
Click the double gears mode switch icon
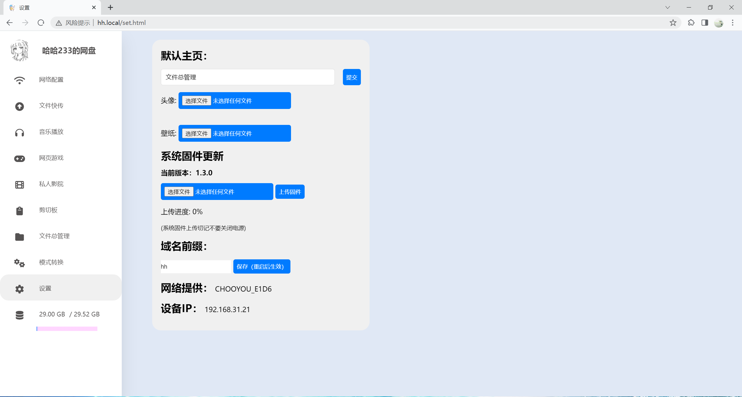19,263
